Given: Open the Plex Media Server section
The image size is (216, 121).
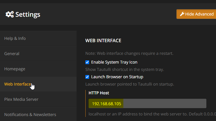Looking at the screenshot, I should click(38, 99).
